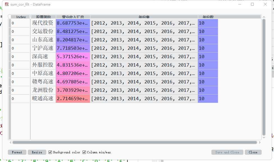Select the 赣粤高速 cell
Image resolution: width=274 pixels, height=162 pixels.
point(43,82)
